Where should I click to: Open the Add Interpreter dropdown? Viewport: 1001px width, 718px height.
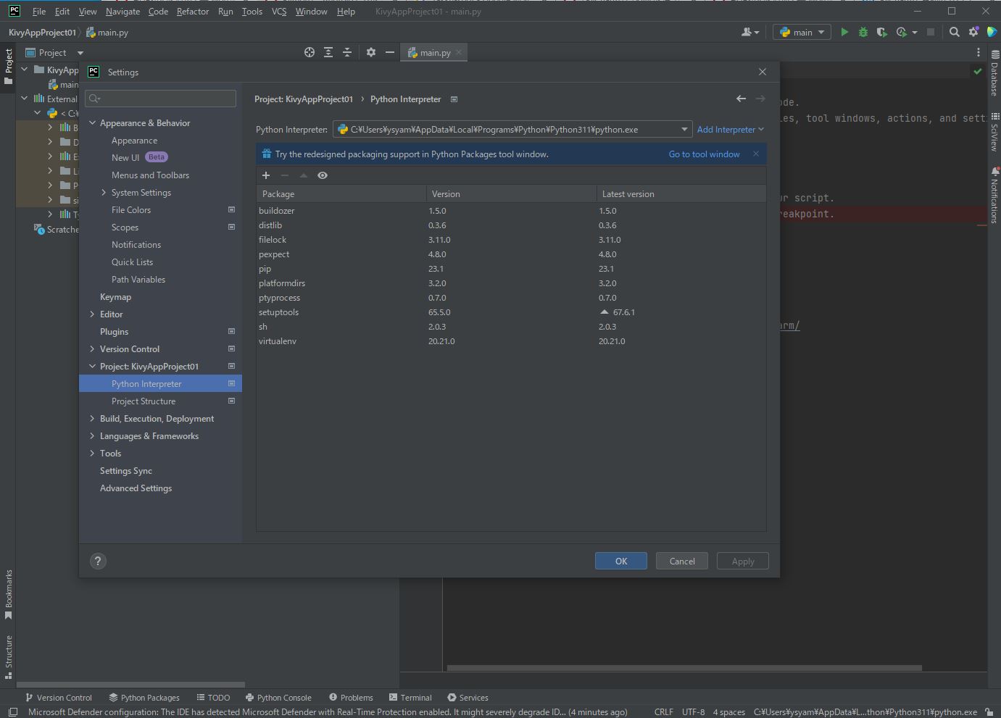click(730, 130)
